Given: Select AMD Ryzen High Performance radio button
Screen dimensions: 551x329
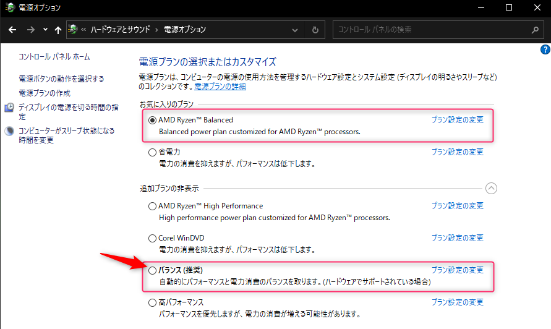Looking at the screenshot, I should point(152,206).
